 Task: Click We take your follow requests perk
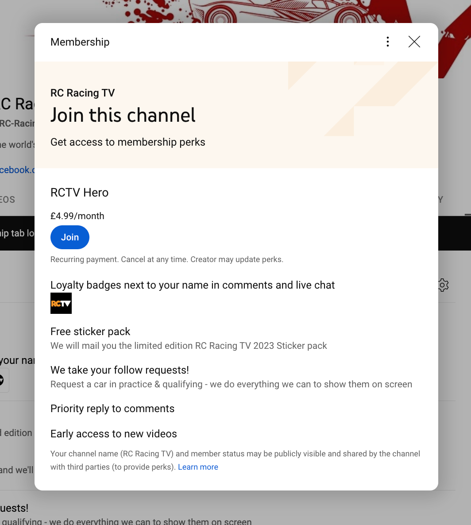(120, 370)
